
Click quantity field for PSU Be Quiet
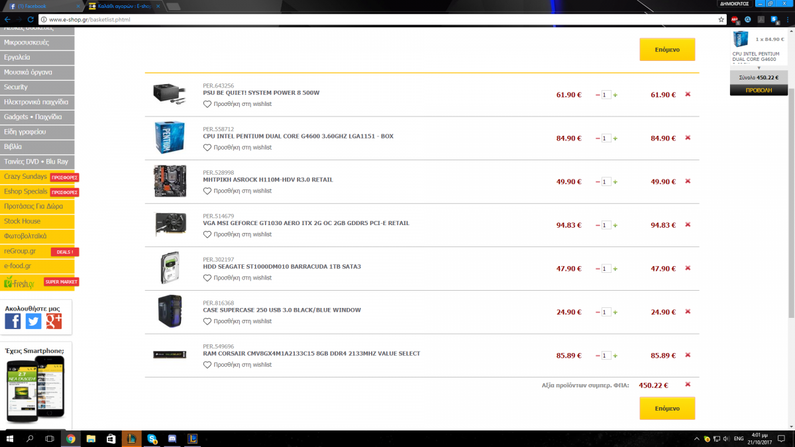coord(606,95)
